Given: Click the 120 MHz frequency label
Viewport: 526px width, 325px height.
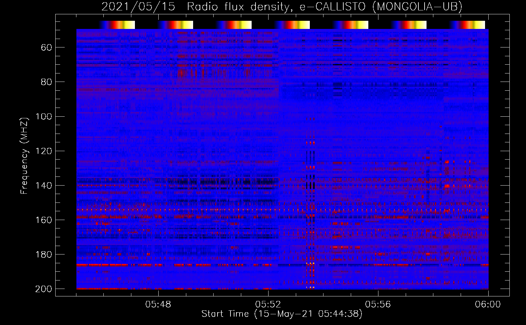Looking at the screenshot, I should click(x=44, y=151).
